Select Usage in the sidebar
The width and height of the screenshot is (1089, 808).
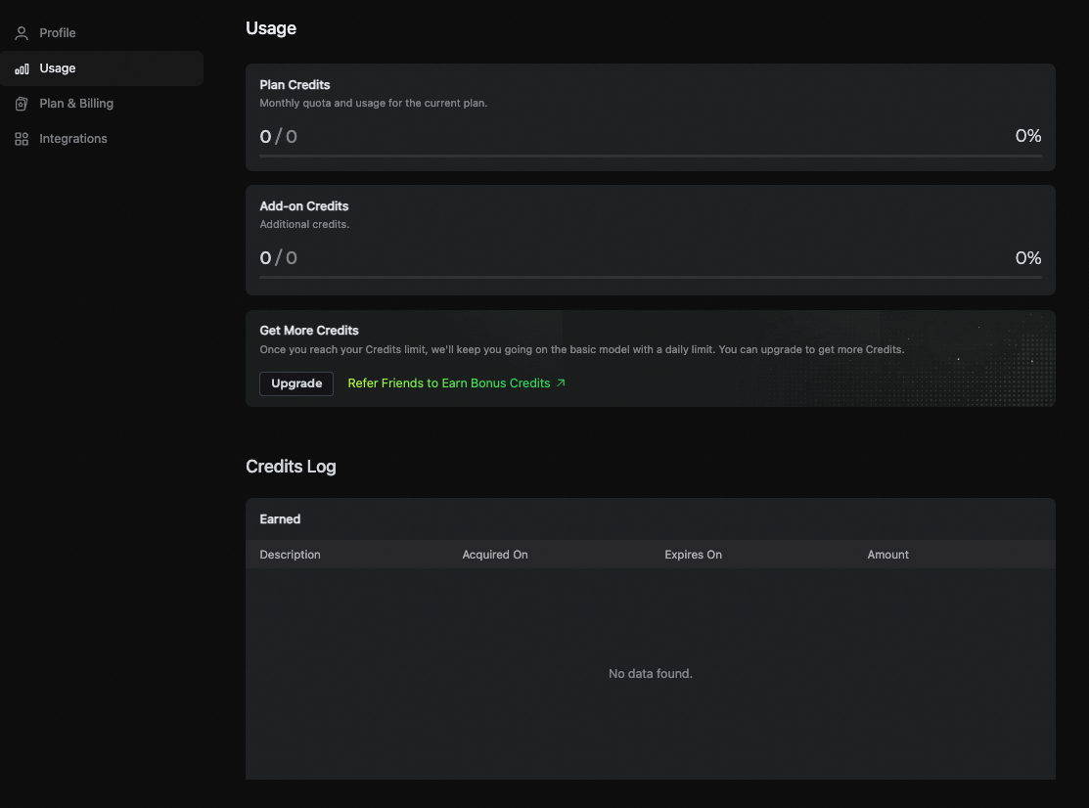point(102,68)
